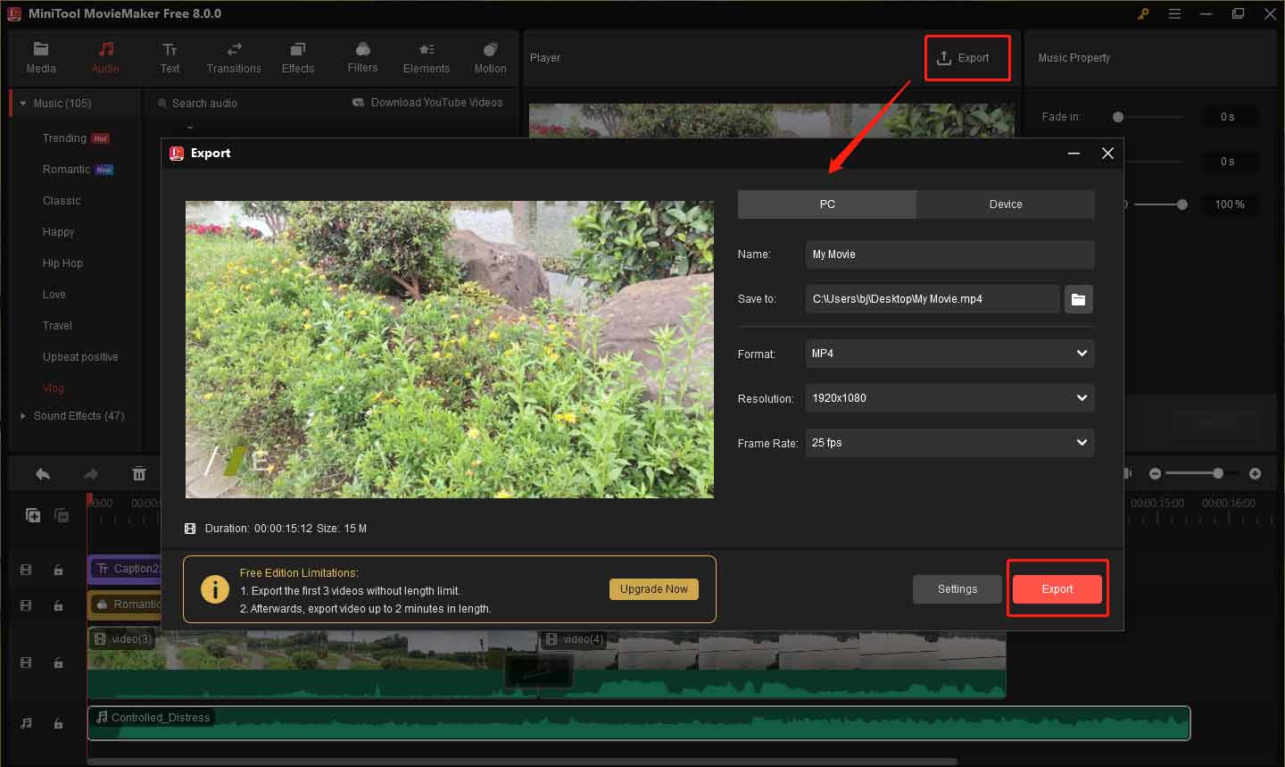Toggle lock on the Caption track
This screenshot has width=1285, height=767.
58,570
